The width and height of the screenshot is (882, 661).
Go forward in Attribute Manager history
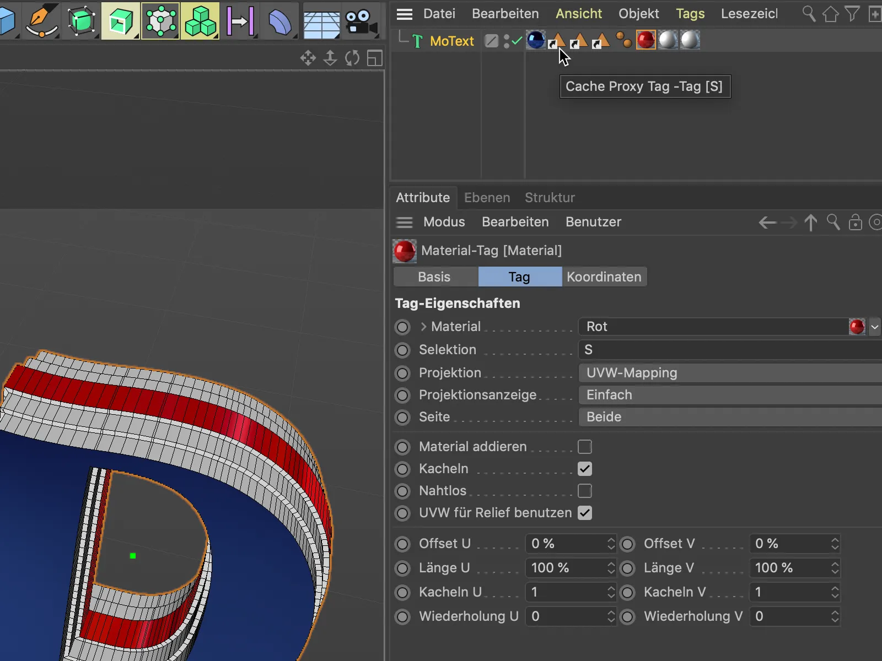click(789, 223)
